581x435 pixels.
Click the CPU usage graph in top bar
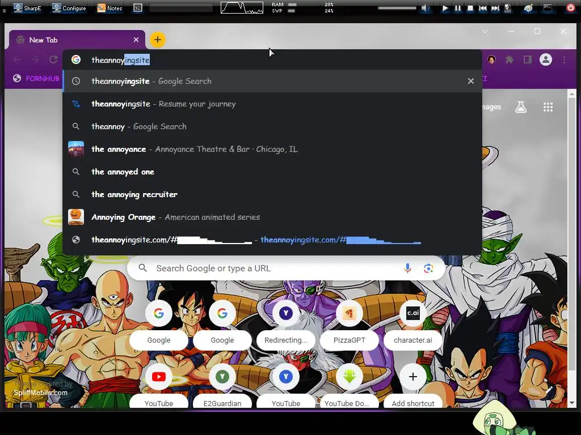(242, 8)
